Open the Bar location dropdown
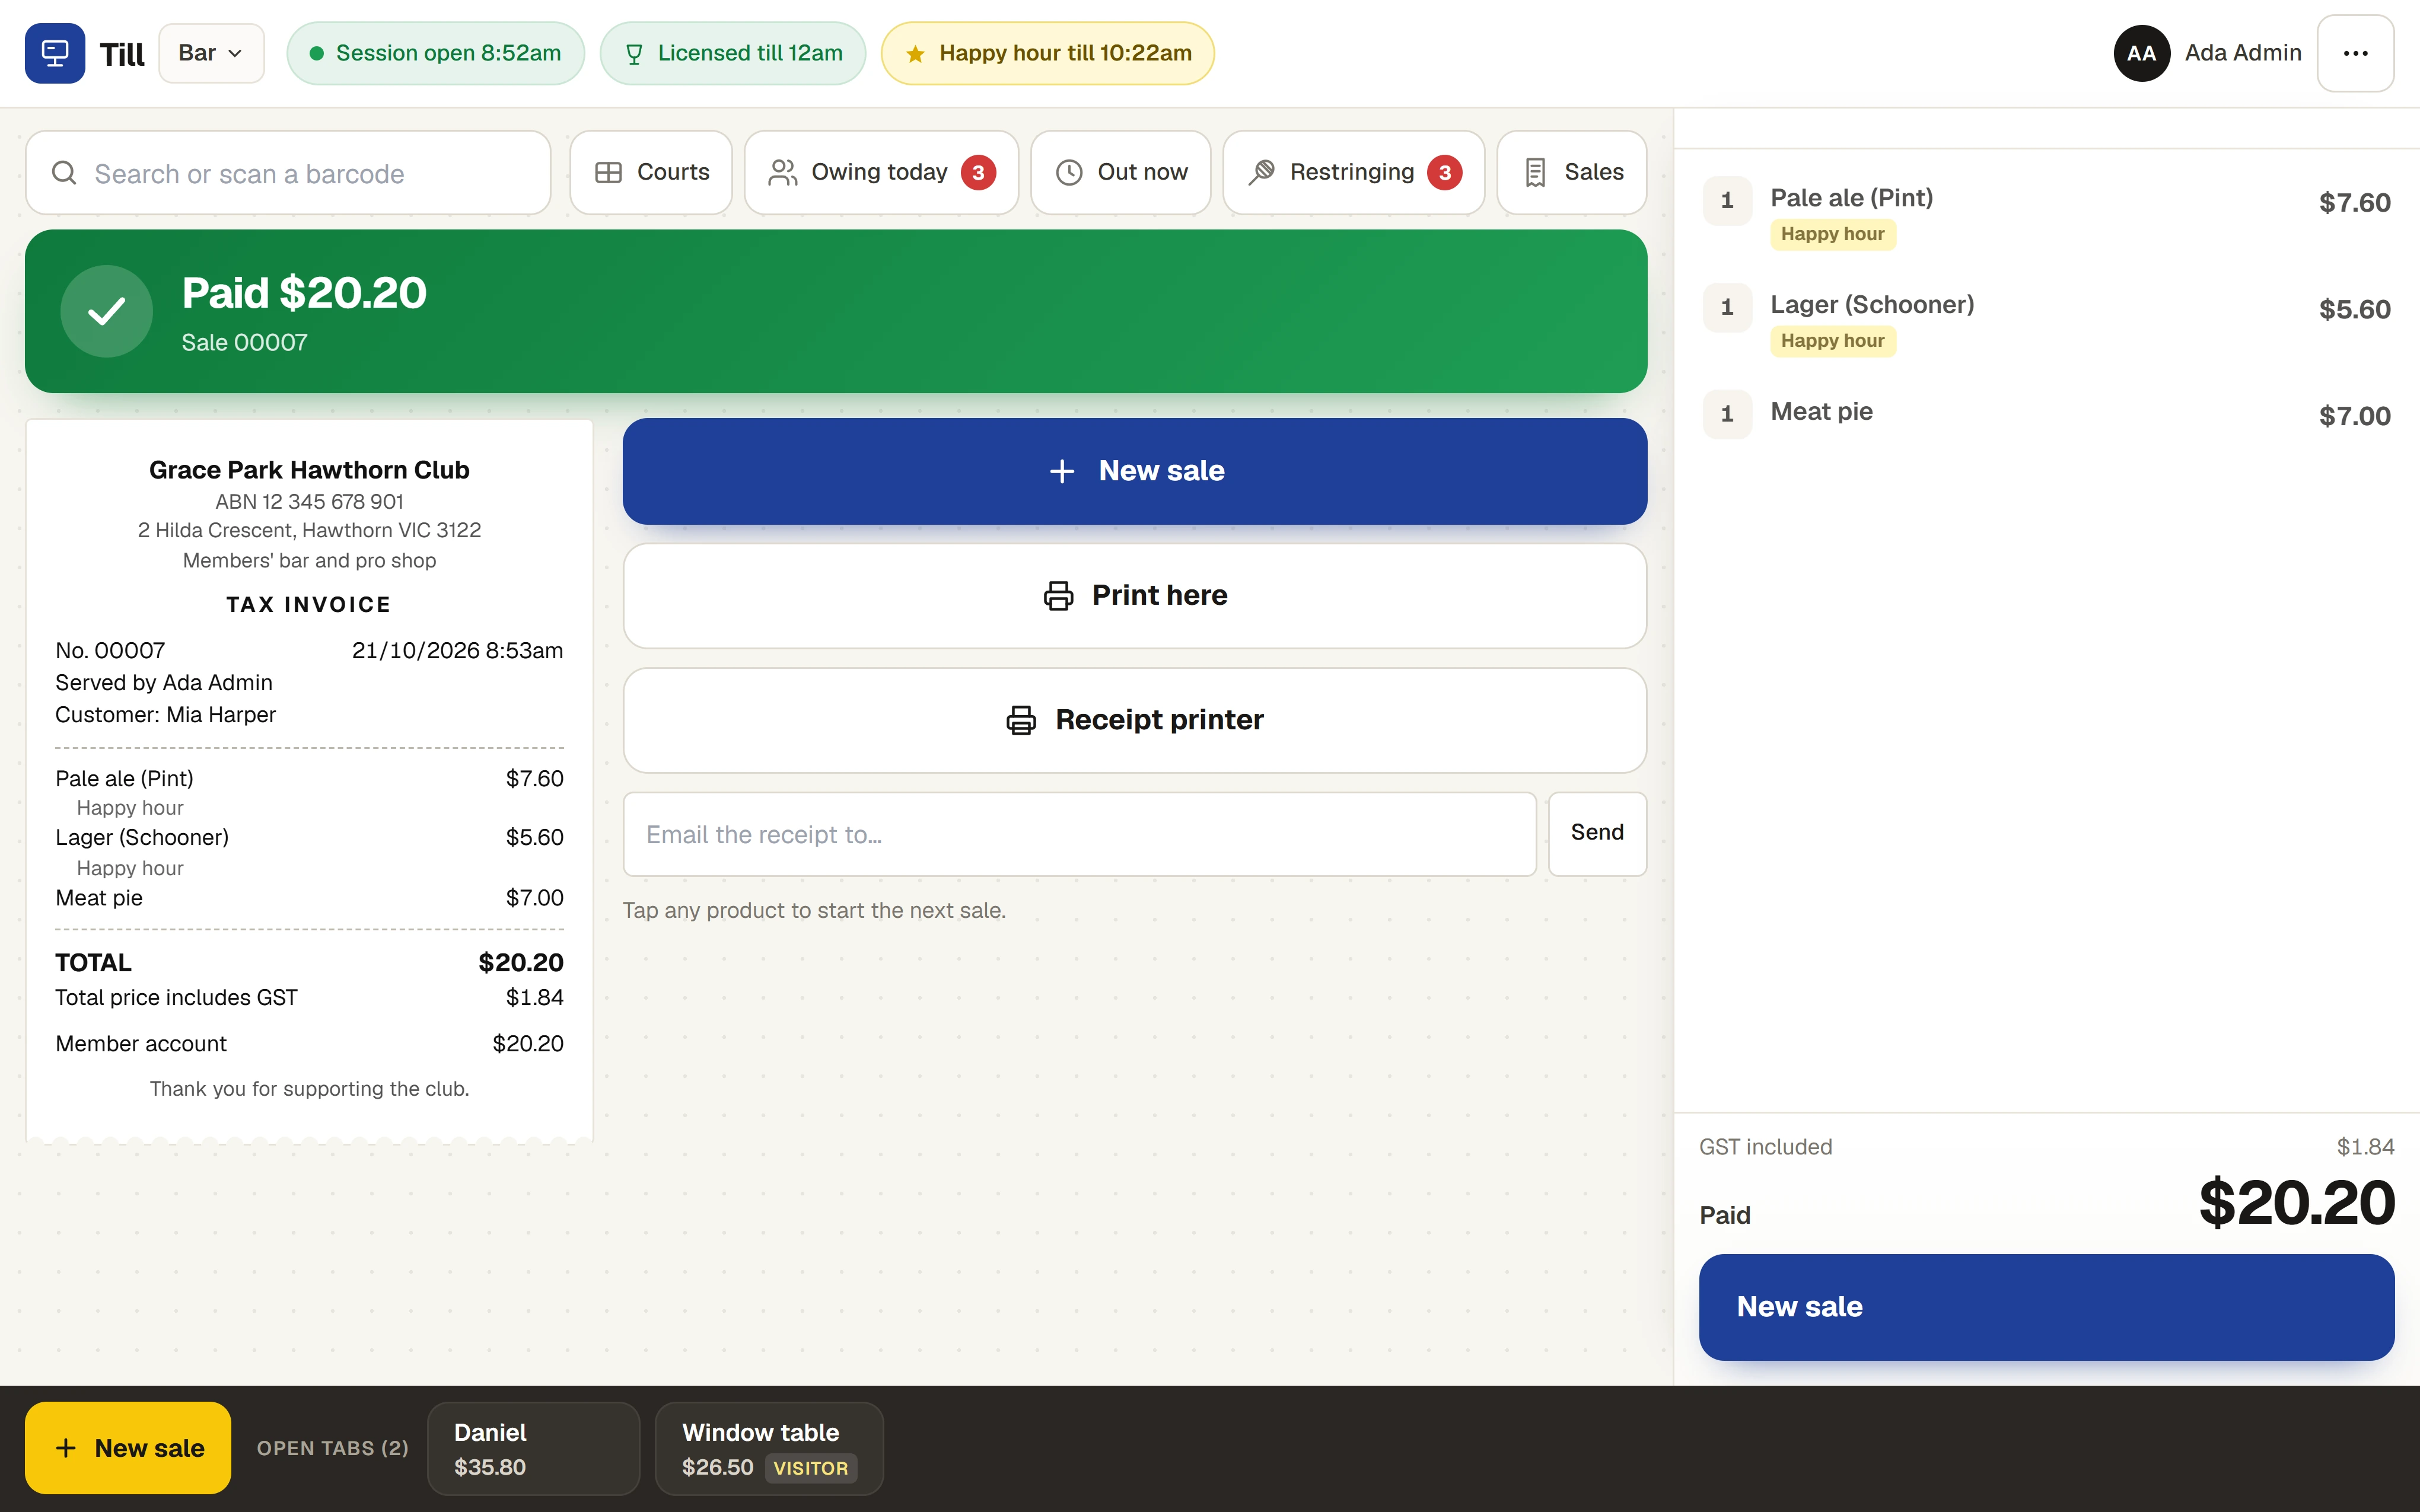Viewport: 2420px width, 1512px height. coord(211,53)
